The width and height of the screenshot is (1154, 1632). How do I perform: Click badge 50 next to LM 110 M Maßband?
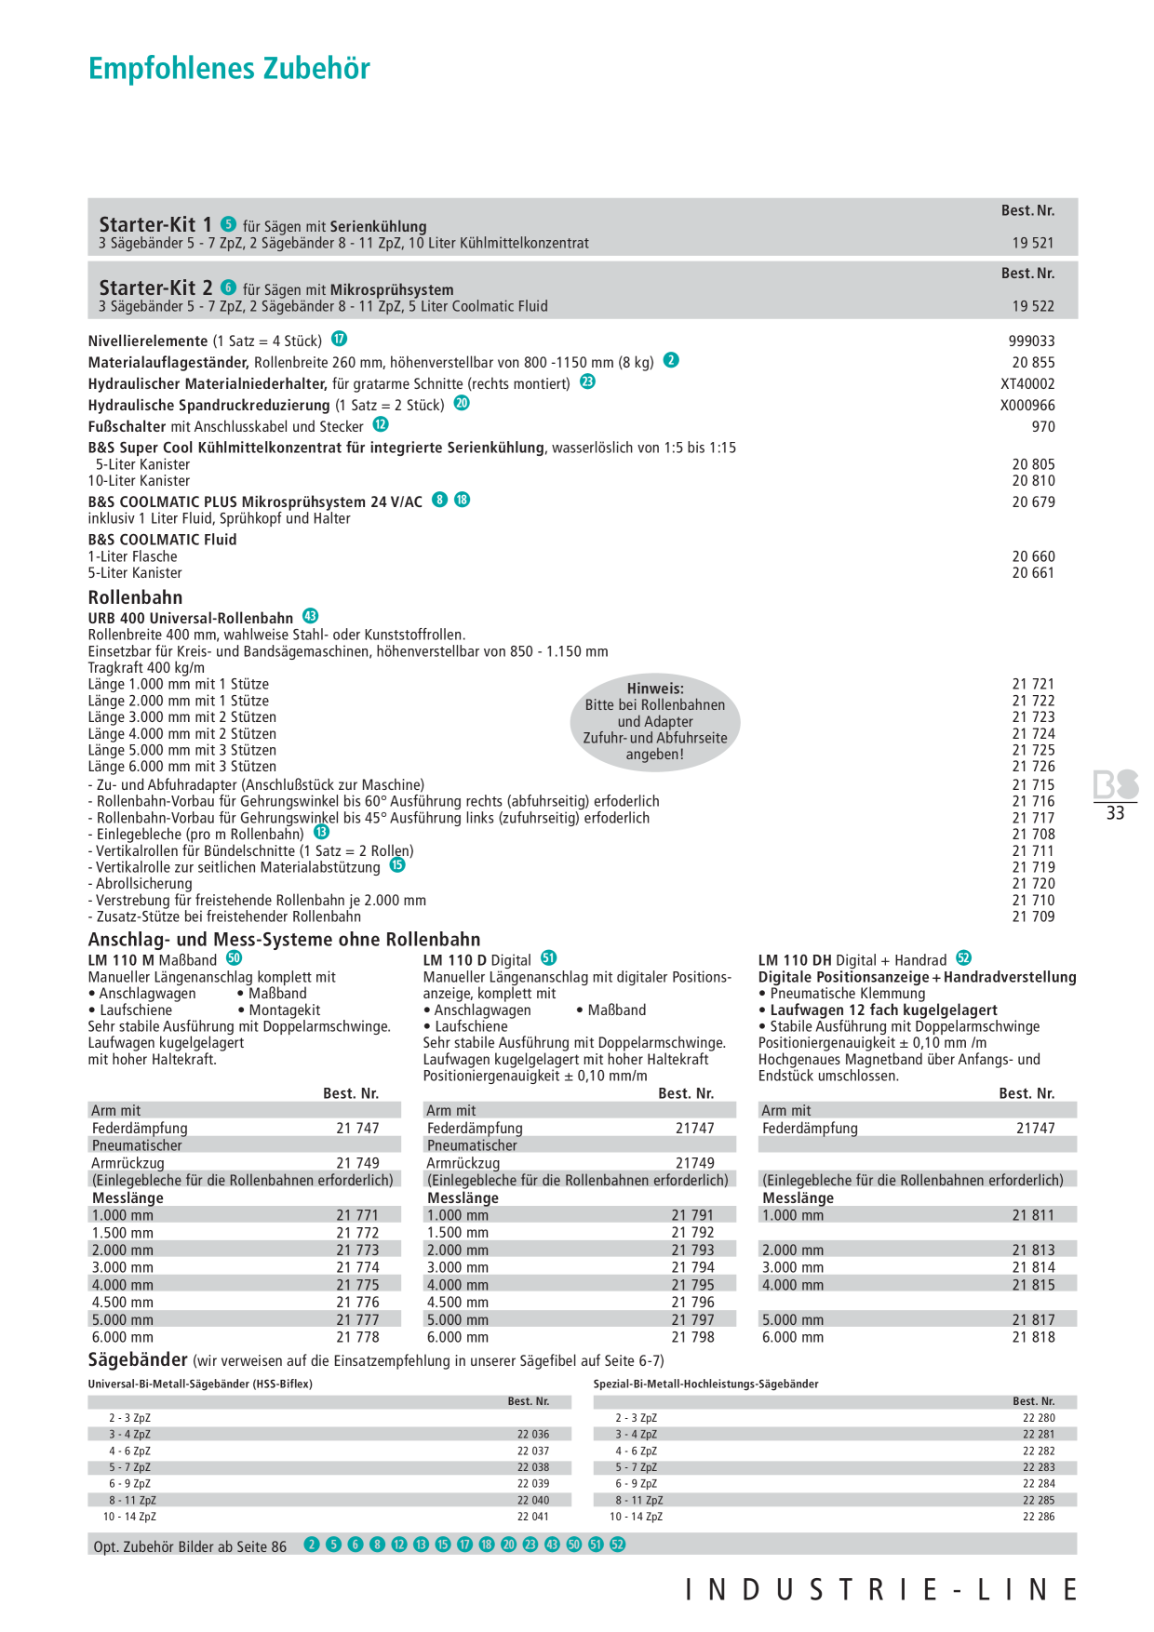pyautogui.click(x=235, y=958)
